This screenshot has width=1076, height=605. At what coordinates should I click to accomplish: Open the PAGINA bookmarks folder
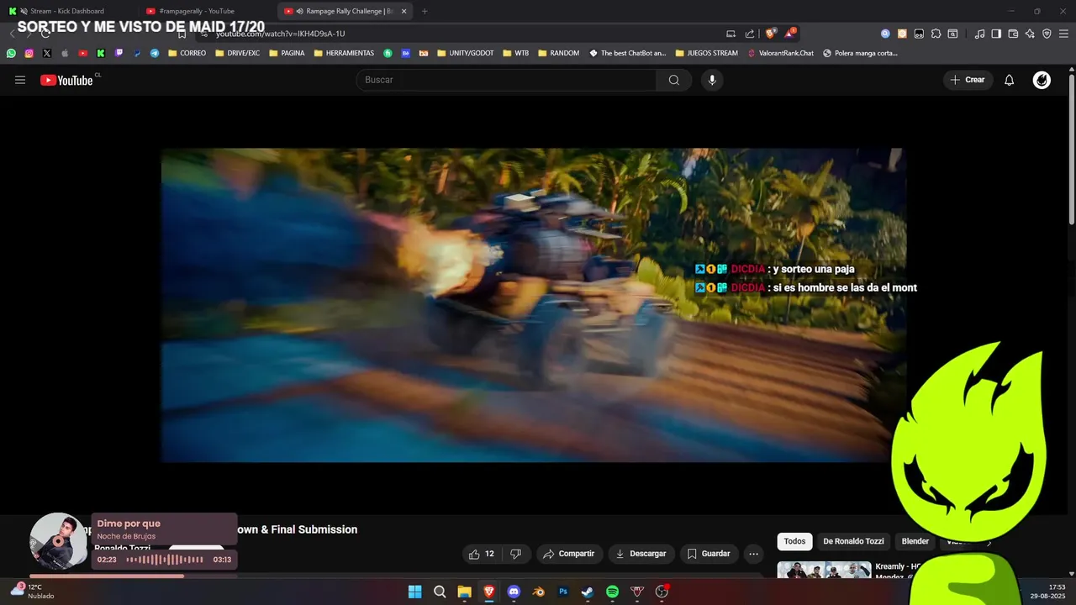click(286, 53)
